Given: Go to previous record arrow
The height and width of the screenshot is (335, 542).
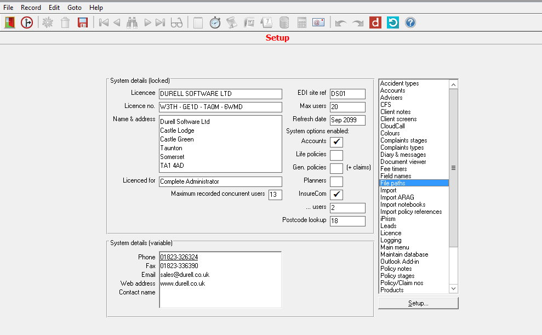Looking at the screenshot, I should pyautogui.click(x=117, y=23).
